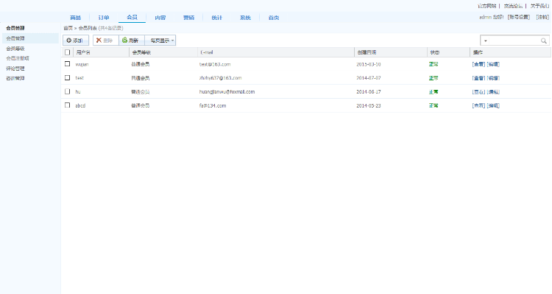Open the 每页显示 per-page dropdown
The width and height of the screenshot is (552, 294).
click(160, 41)
